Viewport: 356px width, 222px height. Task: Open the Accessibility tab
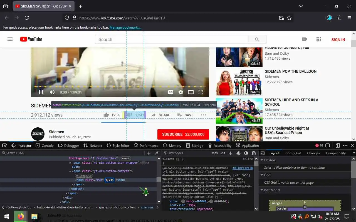pyautogui.click(x=219, y=145)
